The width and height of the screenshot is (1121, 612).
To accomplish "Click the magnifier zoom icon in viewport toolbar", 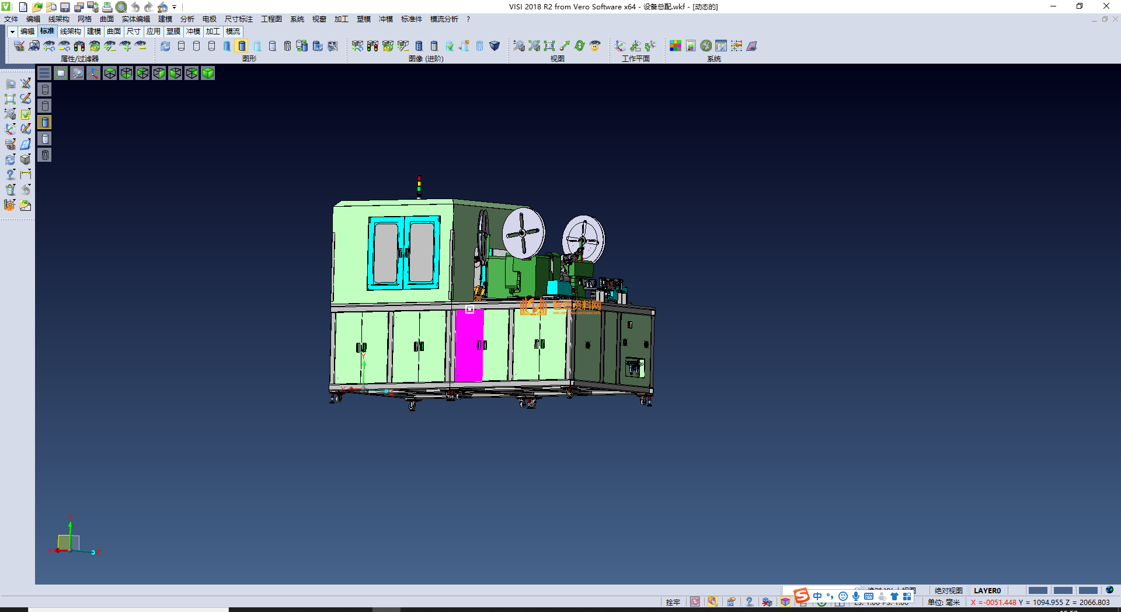I will click(77, 73).
